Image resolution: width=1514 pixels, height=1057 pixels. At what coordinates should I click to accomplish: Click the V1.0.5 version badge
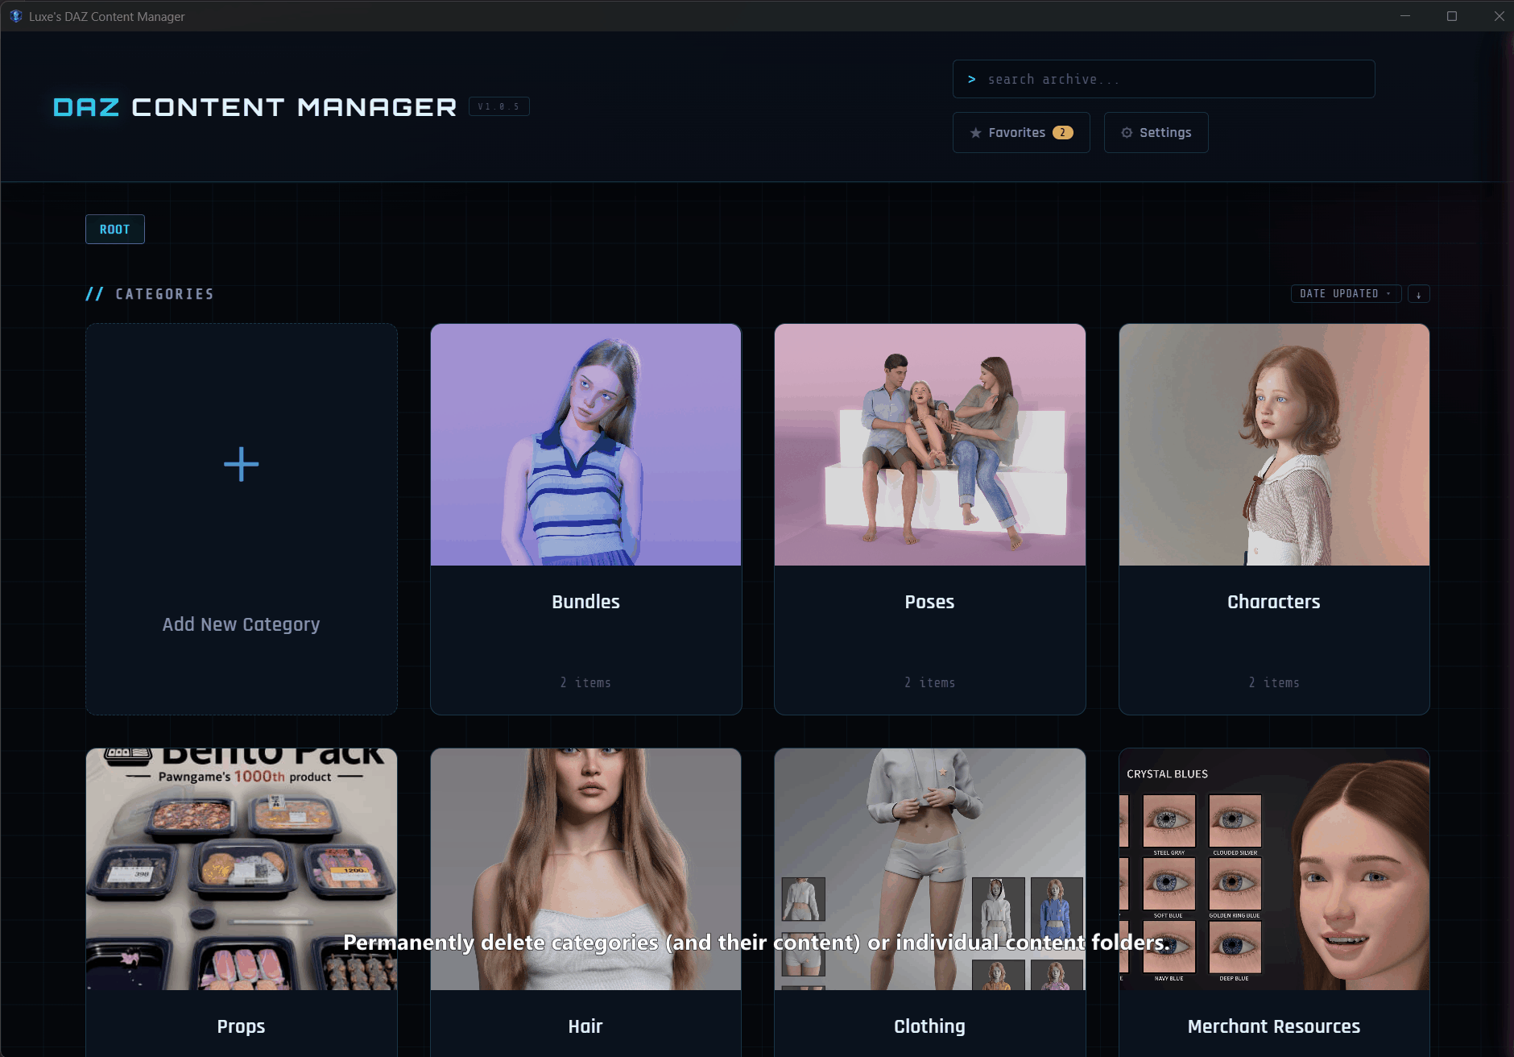(498, 106)
